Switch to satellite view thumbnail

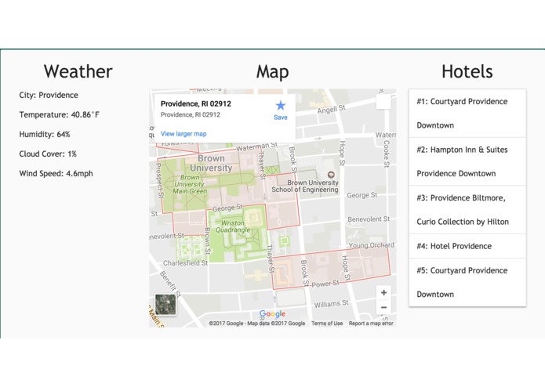(165, 305)
